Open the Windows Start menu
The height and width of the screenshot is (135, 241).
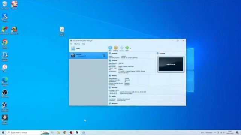point(3,132)
